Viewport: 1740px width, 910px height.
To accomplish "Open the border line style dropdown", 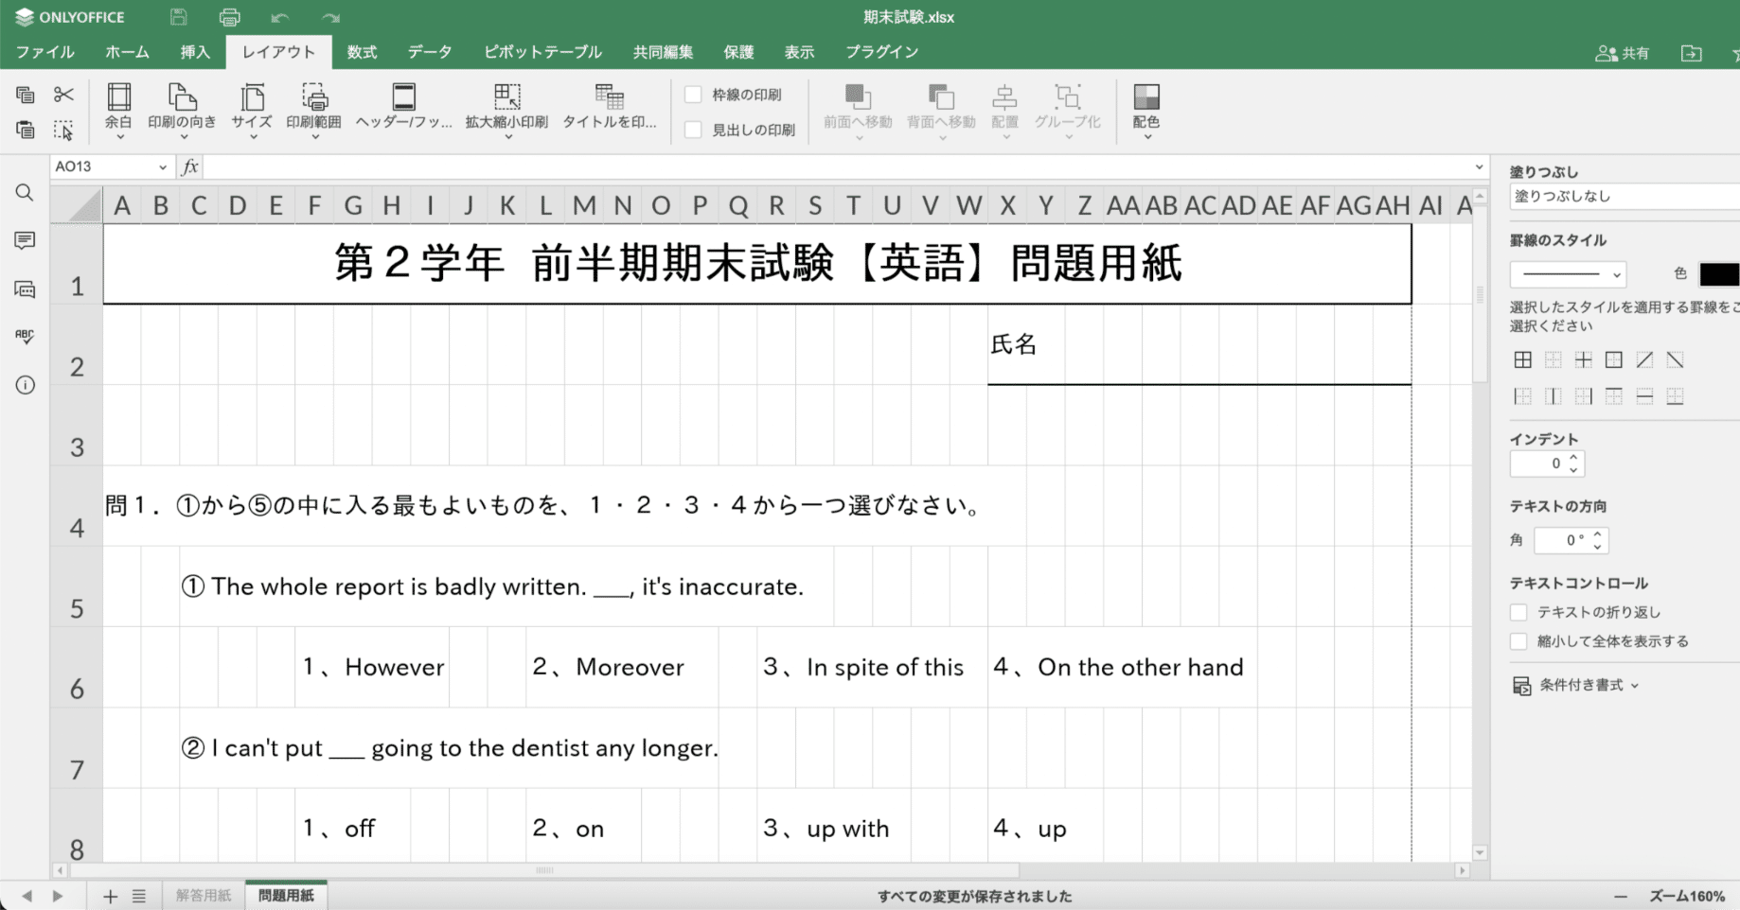I will pos(1567,273).
